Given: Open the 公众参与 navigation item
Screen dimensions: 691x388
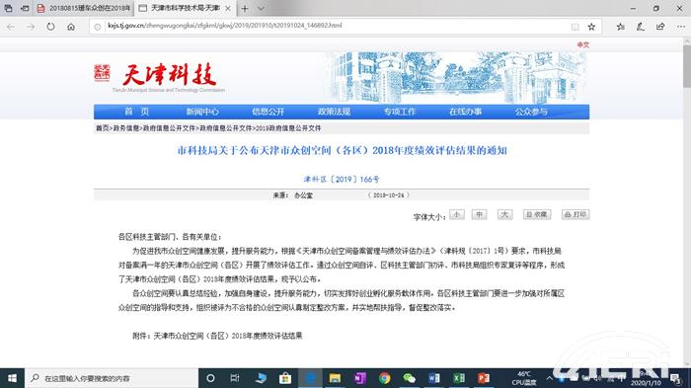Looking at the screenshot, I should 531,112.
